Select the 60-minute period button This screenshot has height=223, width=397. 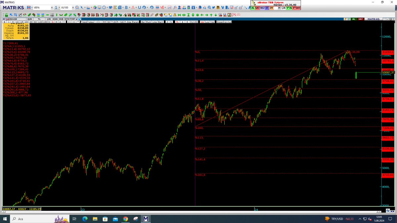point(35,22)
